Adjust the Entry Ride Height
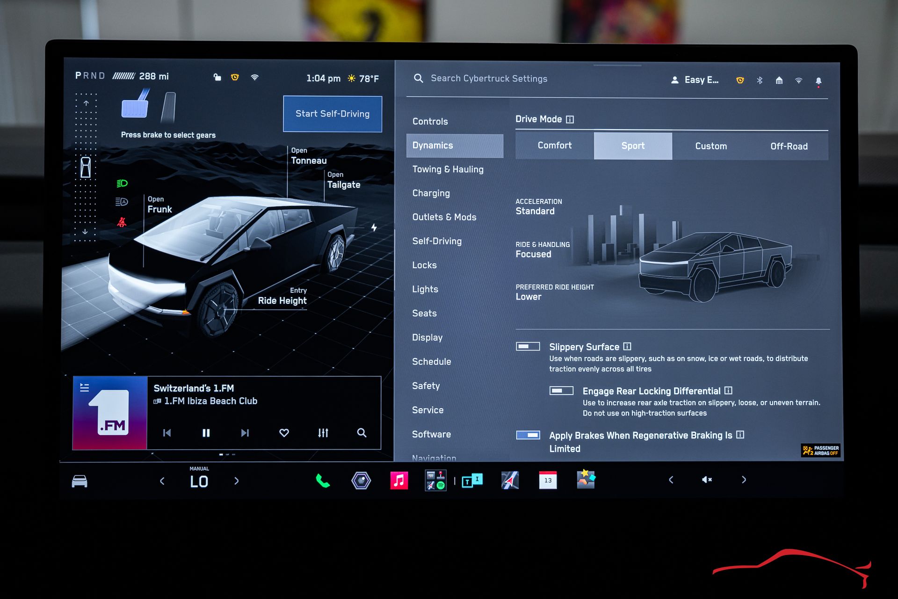This screenshot has height=599, width=898. (282, 296)
